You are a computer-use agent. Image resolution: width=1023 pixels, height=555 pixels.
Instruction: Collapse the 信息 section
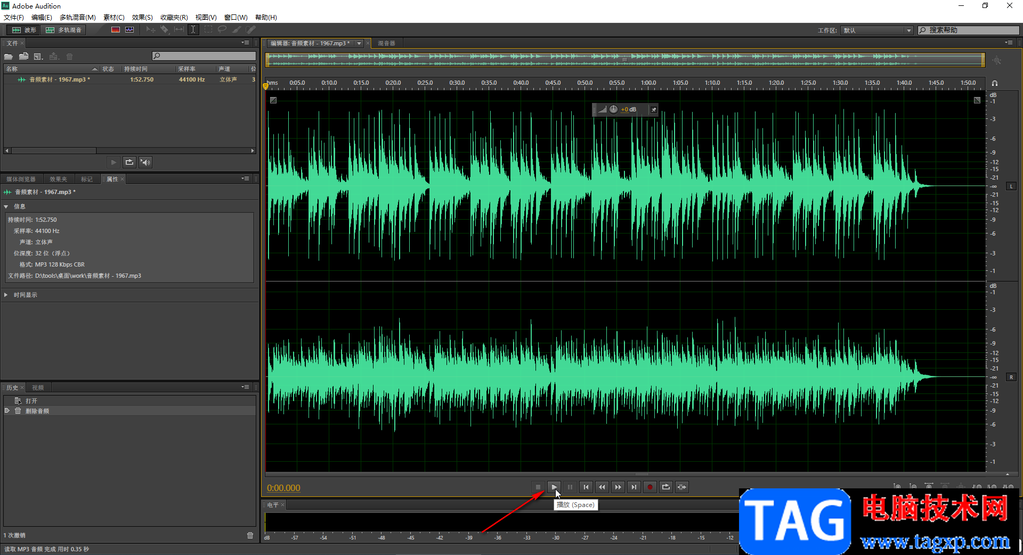coord(6,206)
